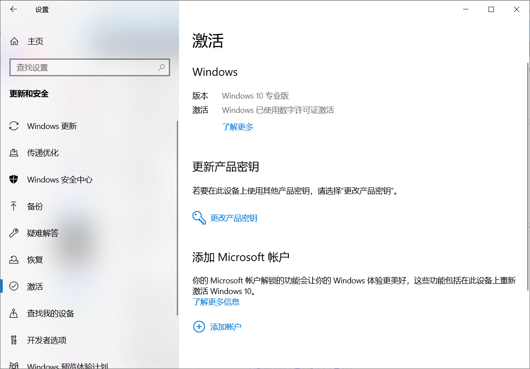Click the 更改产品密钥 link
This screenshot has height=369, width=530.
233,218
